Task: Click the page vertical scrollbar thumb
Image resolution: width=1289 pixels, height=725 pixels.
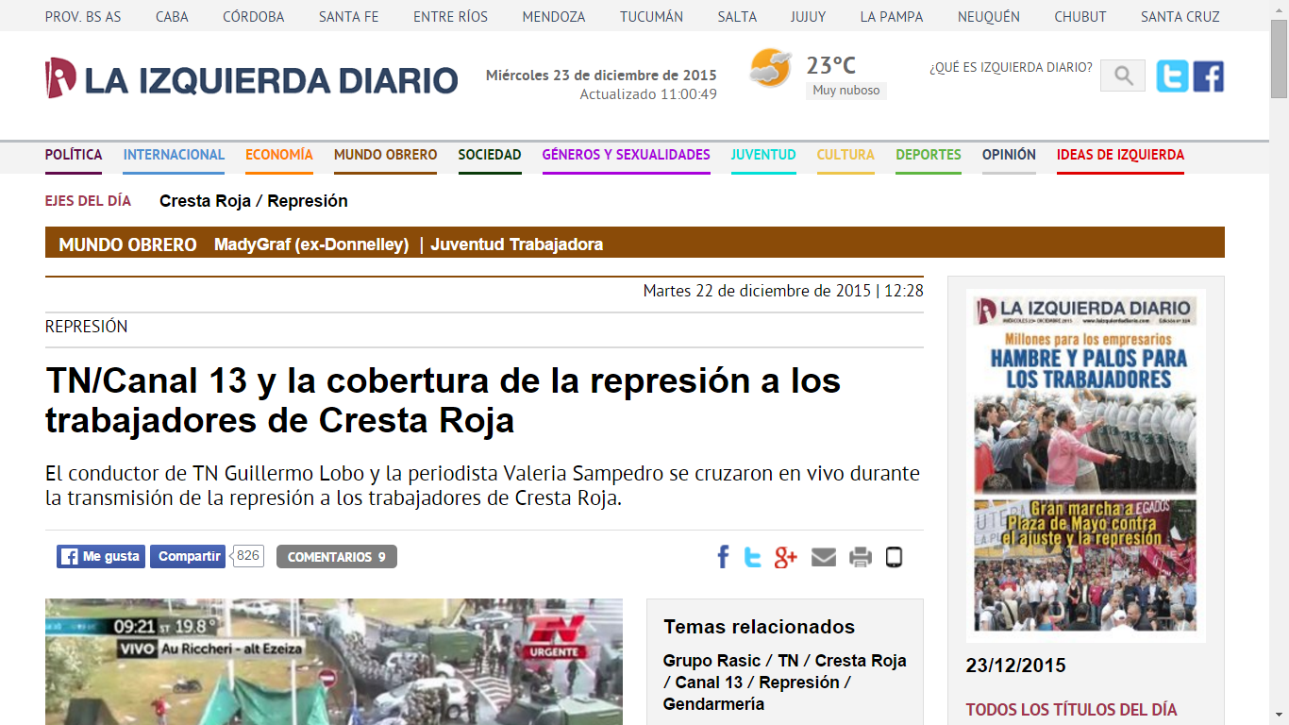Action: point(1279,57)
